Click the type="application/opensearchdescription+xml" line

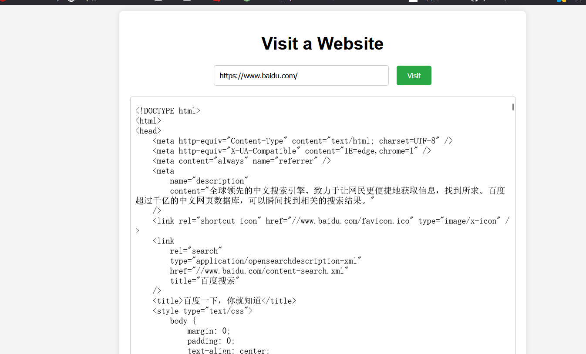[x=266, y=261]
